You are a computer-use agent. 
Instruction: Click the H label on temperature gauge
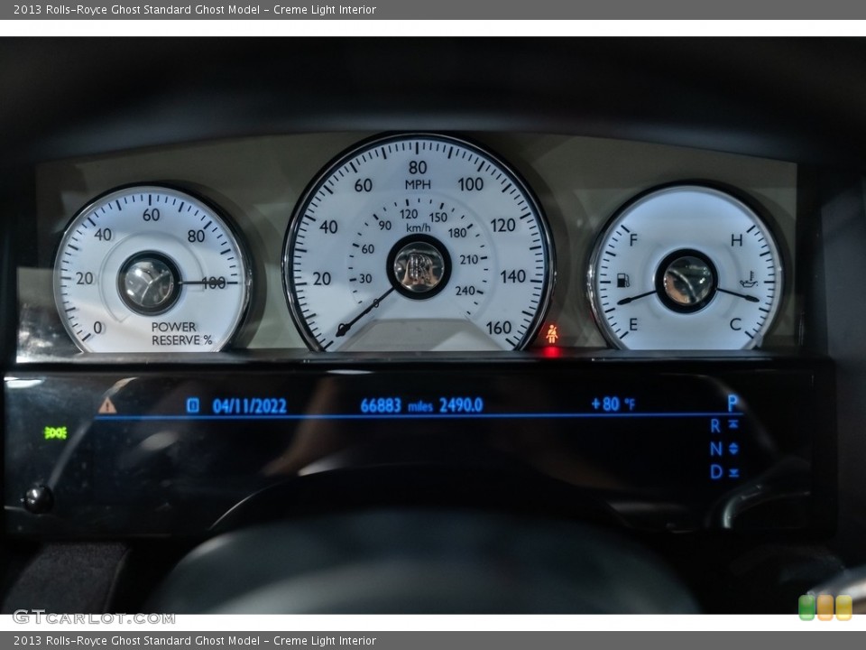click(737, 240)
